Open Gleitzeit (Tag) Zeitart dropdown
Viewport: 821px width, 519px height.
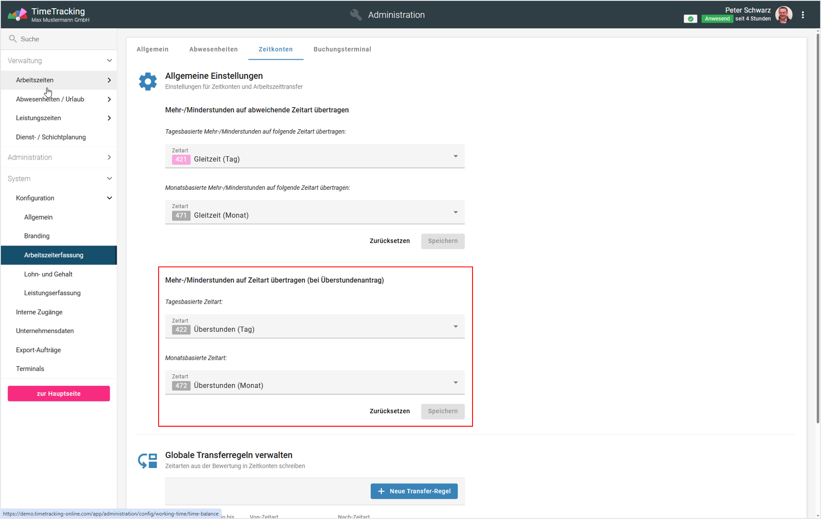pos(314,156)
